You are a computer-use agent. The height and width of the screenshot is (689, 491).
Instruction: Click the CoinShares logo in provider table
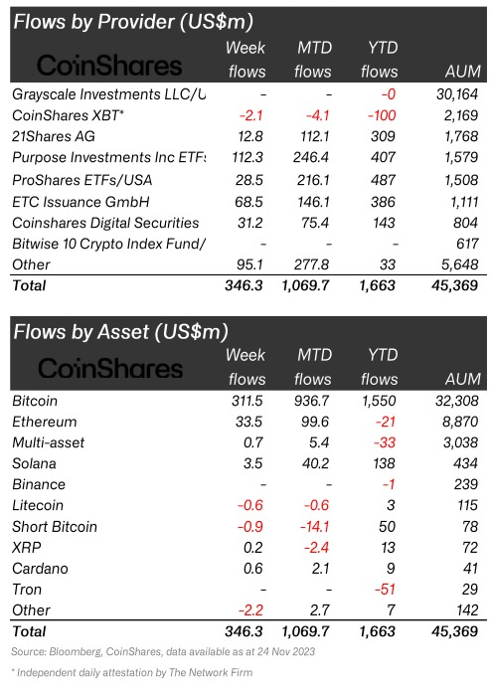[109, 66]
